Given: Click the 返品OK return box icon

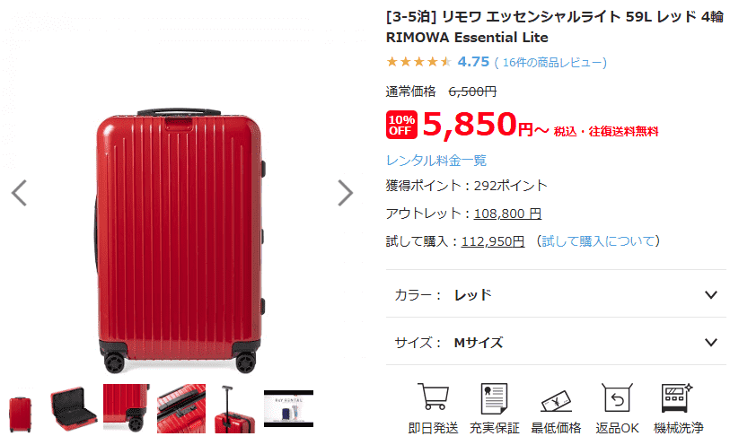Looking at the screenshot, I should (x=617, y=397).
